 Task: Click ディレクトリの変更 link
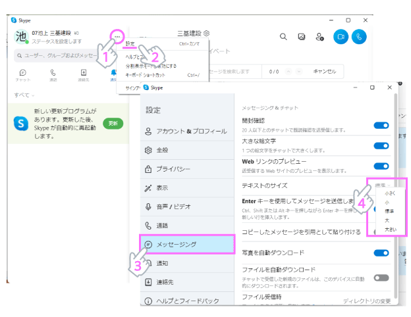point(367,301)
